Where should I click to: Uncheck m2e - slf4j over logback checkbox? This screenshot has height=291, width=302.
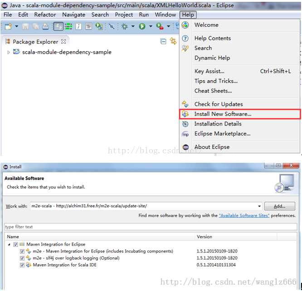coord(22,258)
